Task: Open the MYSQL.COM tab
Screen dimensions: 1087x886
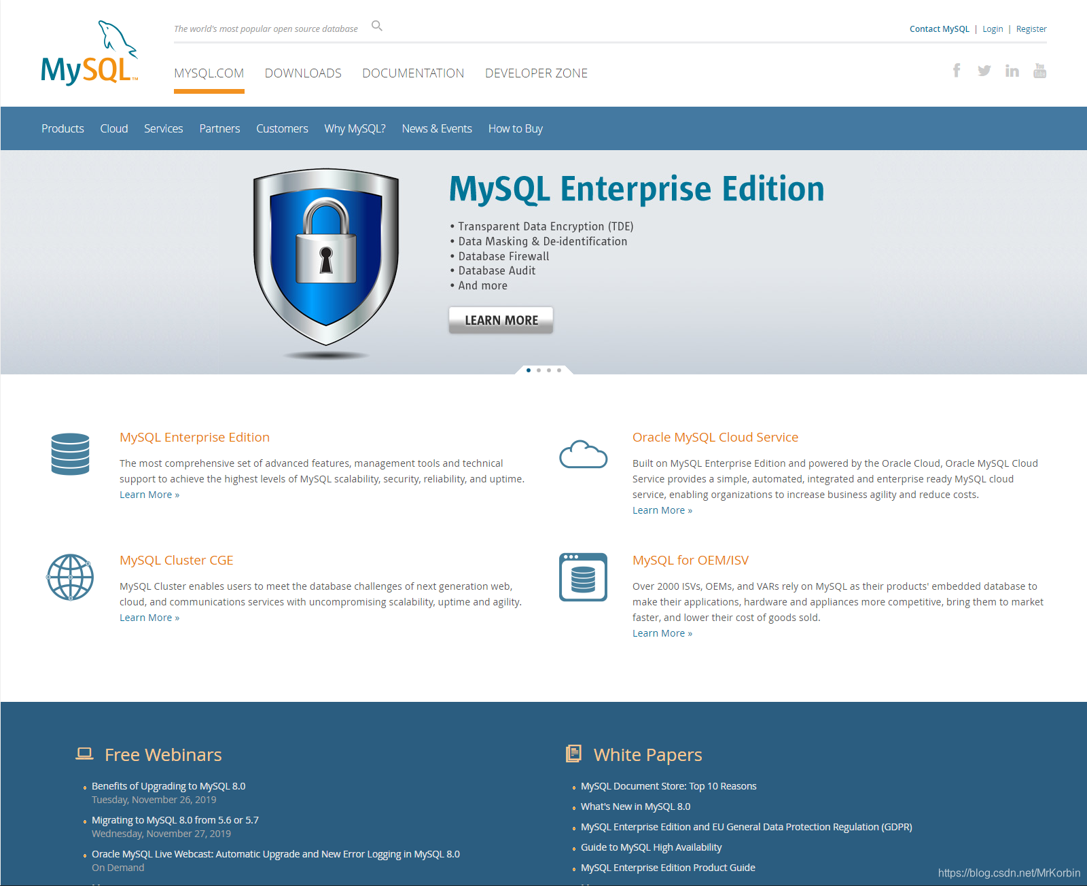Action: click(209, 73)
